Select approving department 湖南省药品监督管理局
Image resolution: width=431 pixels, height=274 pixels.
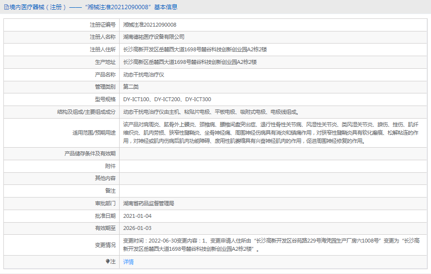149,203
